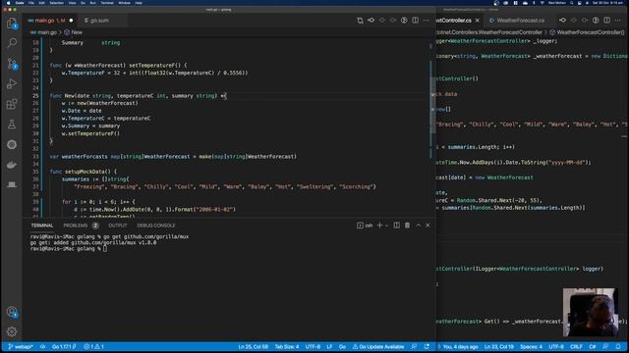
Task: Open the Terminal menu in the menu bar
Action: pos(107,3)
